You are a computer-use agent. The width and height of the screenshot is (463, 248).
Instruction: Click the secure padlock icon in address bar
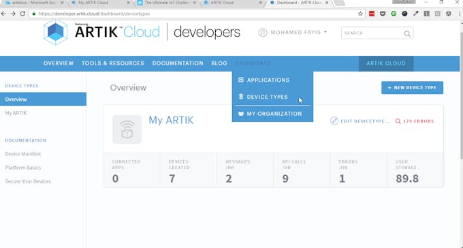[34, 14]
